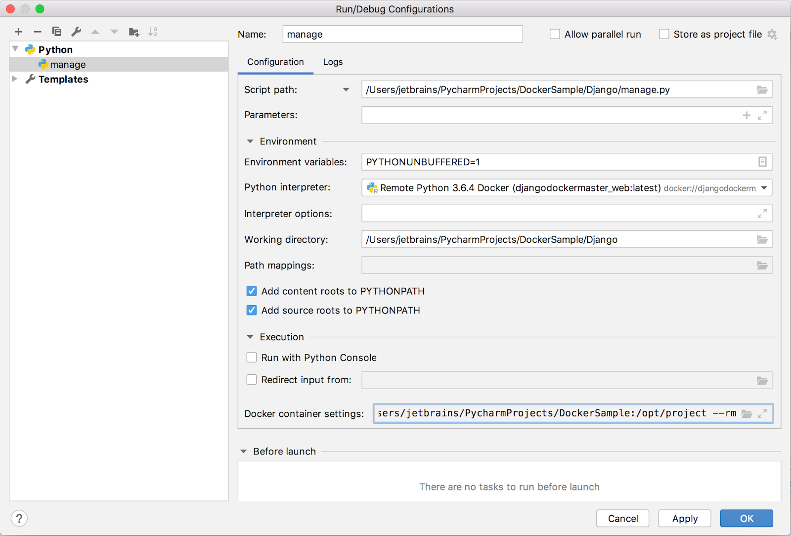Sort configurations alphabetically
The height and width of the screenshot is (536, 791).
pyautogui.click(x=153, y=32)
